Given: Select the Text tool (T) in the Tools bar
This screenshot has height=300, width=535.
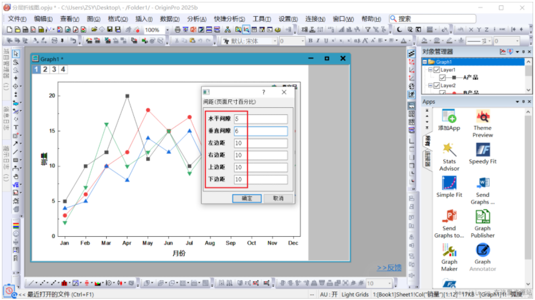Looking at the screenshot, I should 16,127.
